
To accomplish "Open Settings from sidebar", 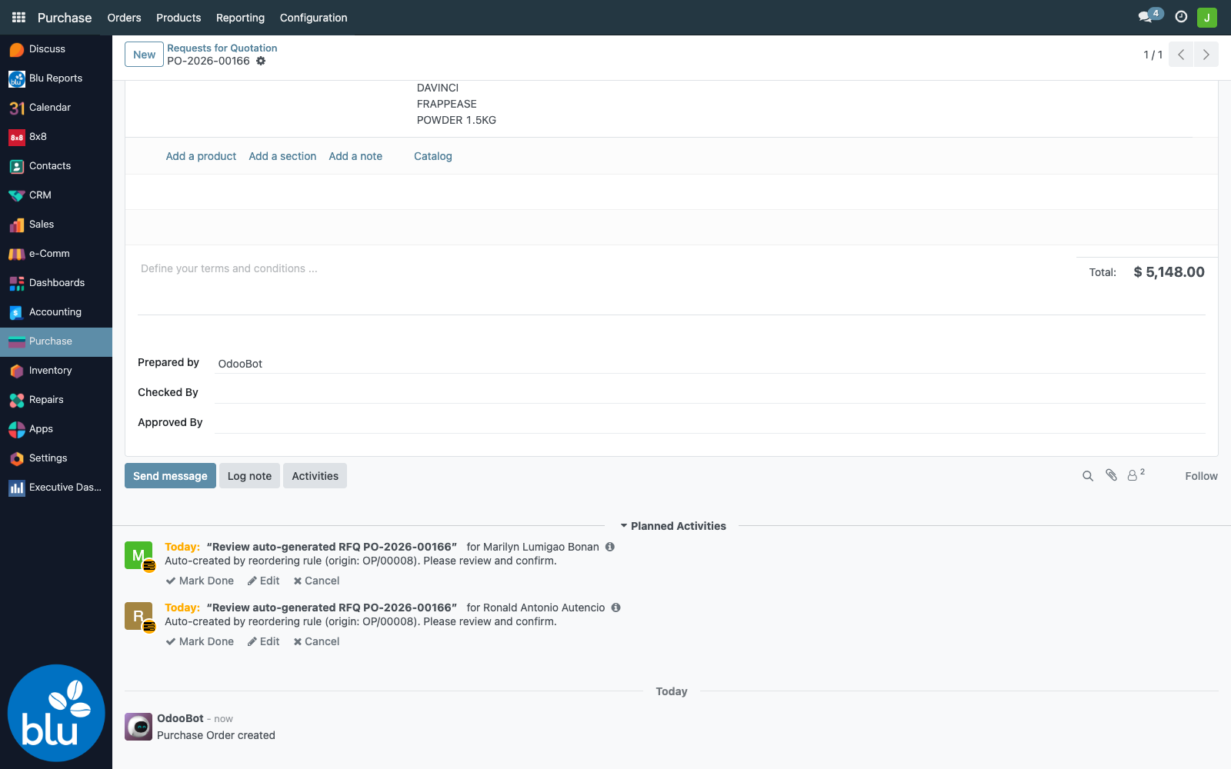I will tap(56, 458).
